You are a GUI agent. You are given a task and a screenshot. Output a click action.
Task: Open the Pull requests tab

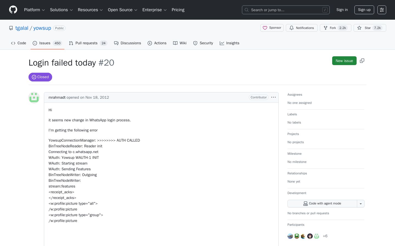pyautogui.click(x=88, y=43)
